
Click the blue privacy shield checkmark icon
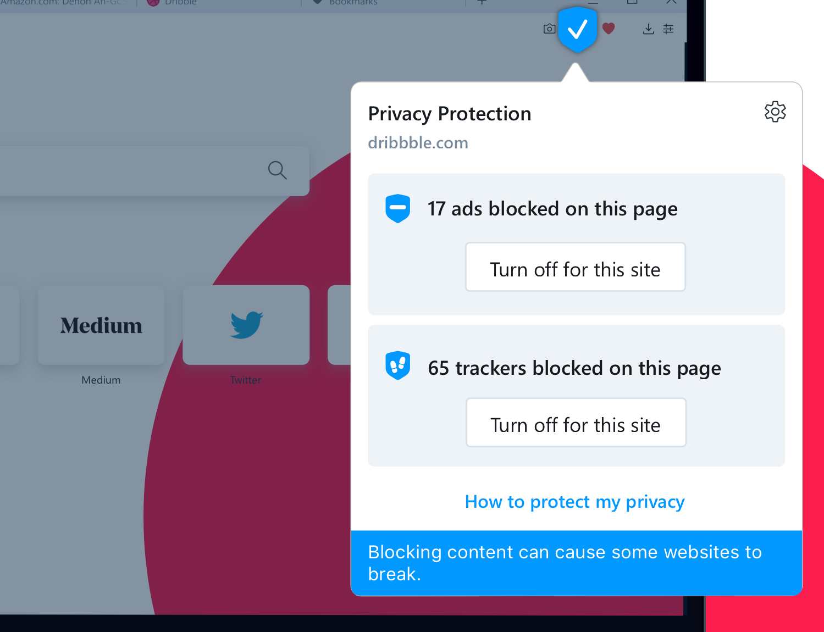pyautogui.click(x=577, y=30)
